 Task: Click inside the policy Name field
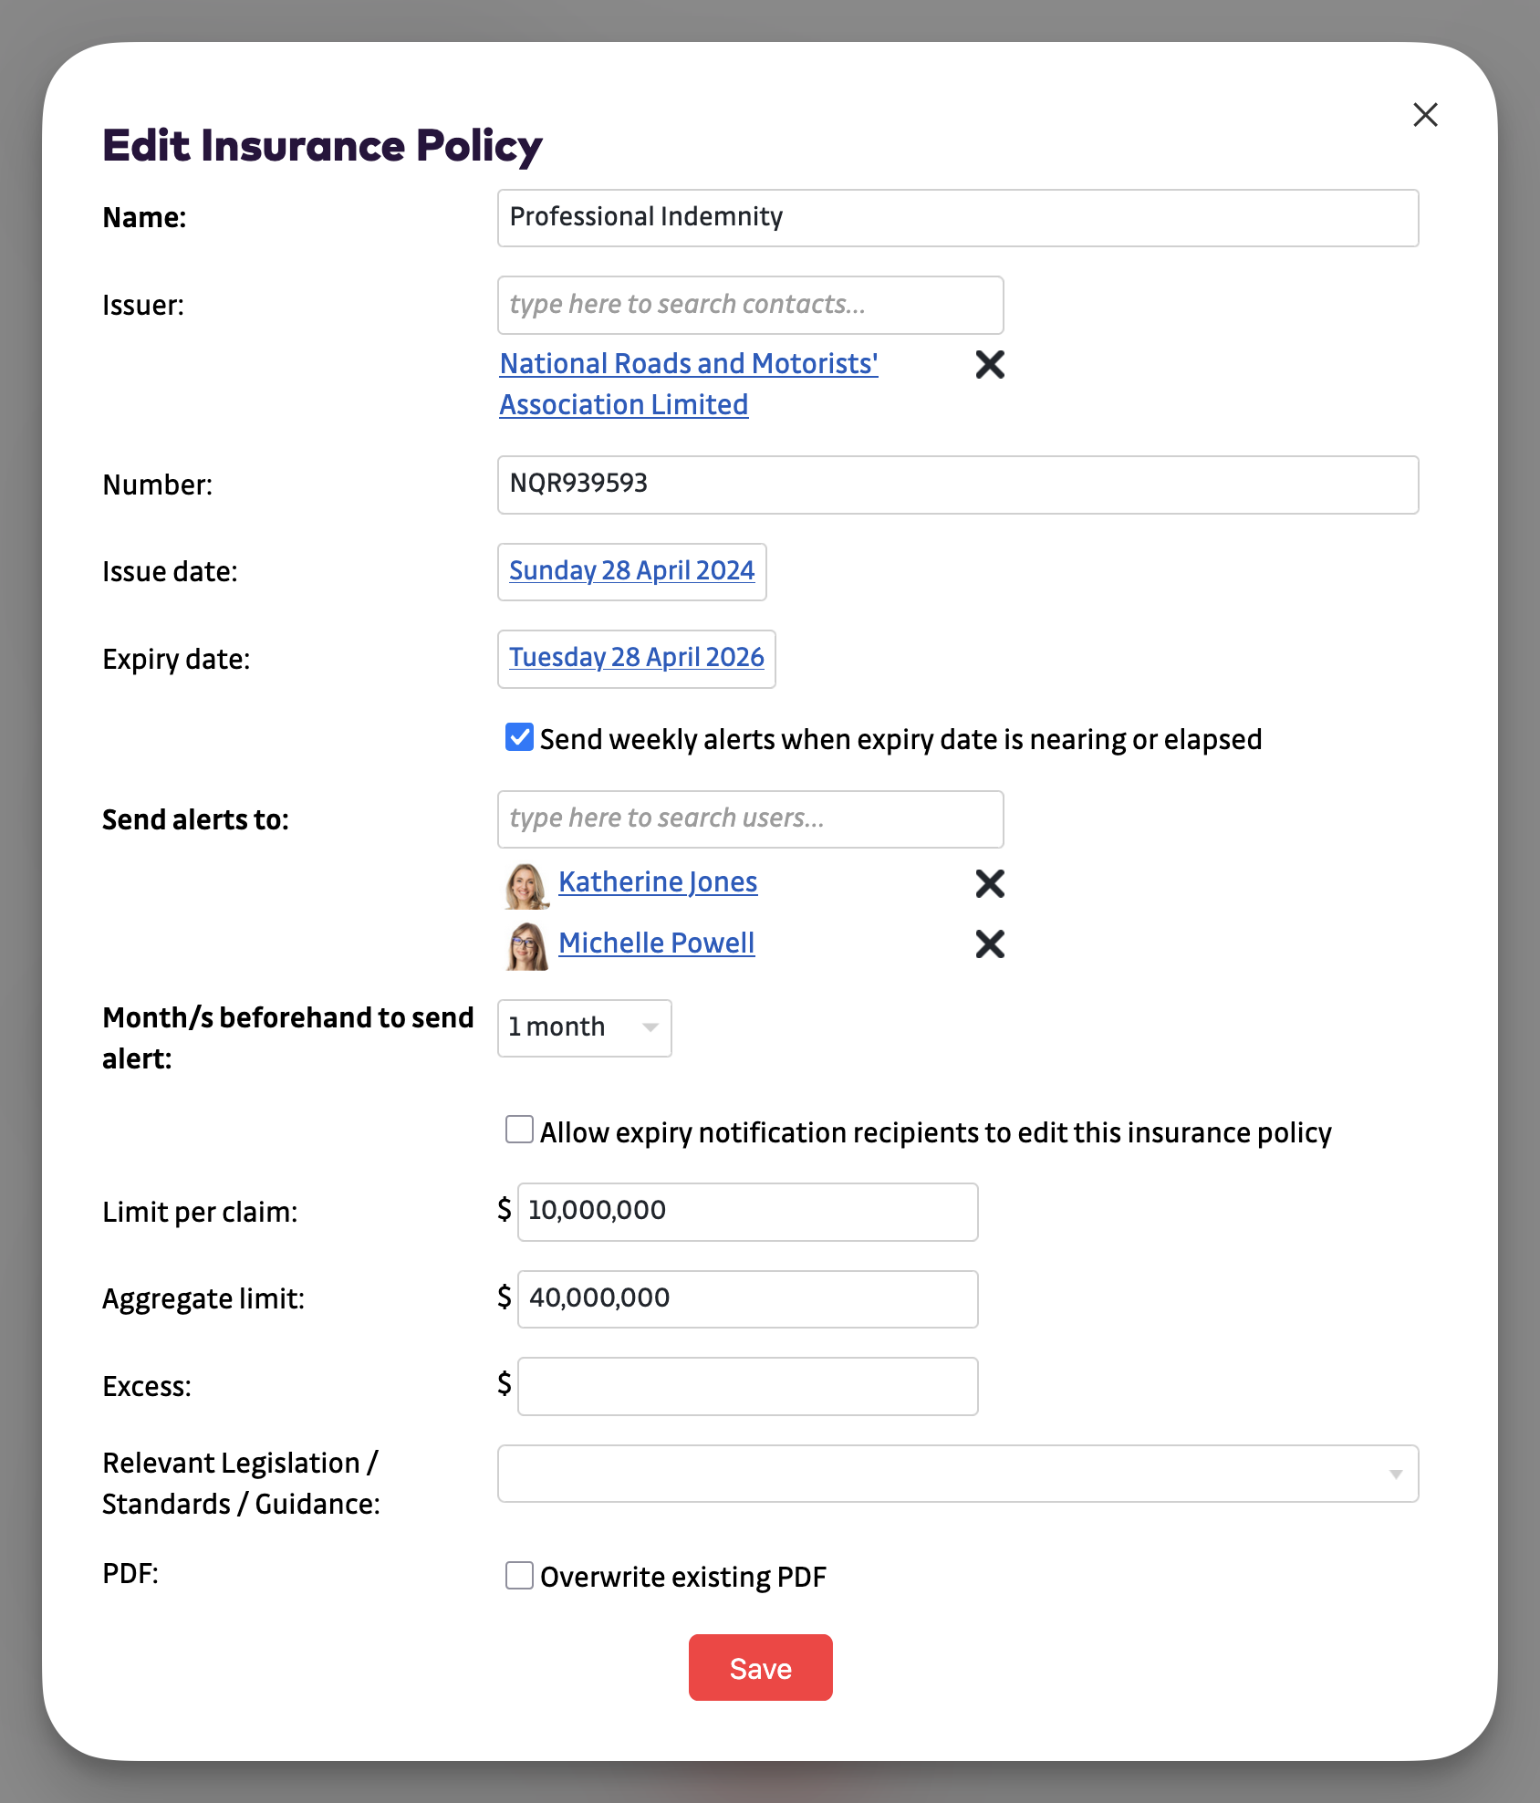tap(957, 218)
